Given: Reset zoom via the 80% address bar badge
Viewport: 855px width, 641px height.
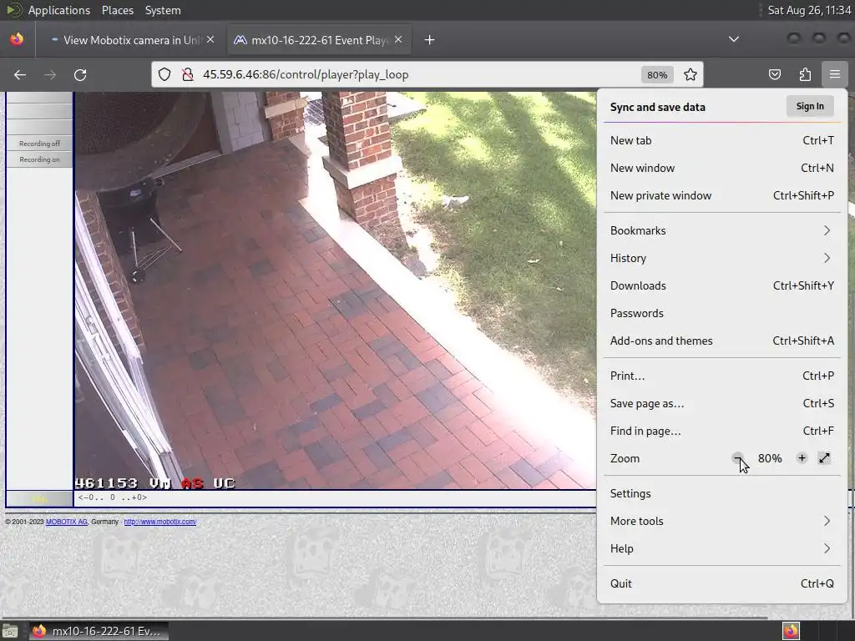Looking at the screenshot, I should (657, 74).
